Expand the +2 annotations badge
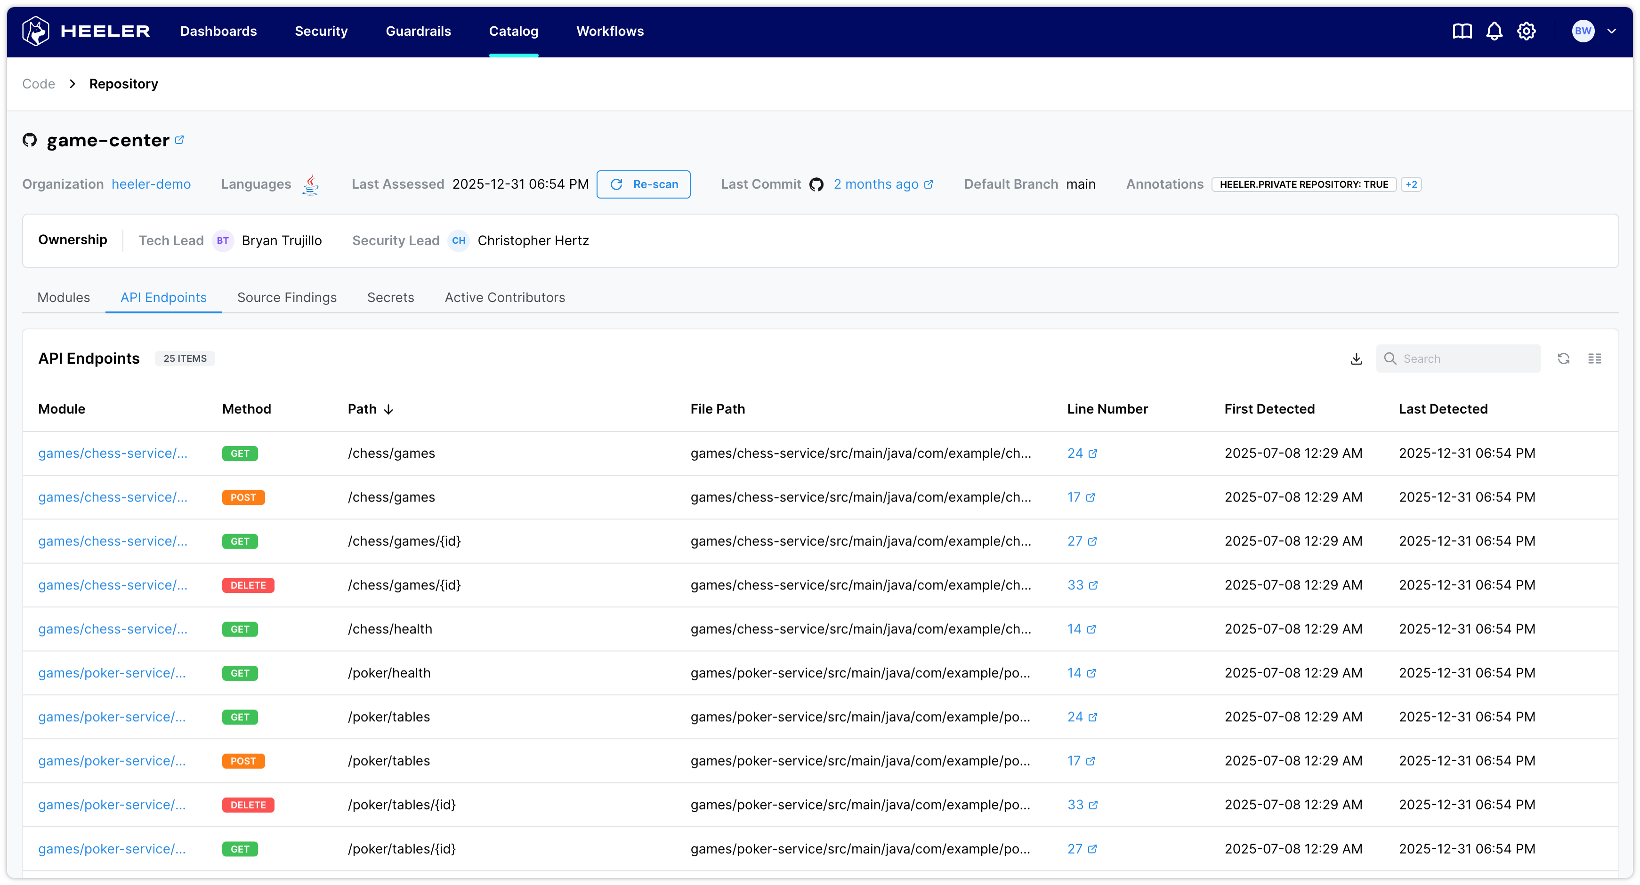This screenshot has width=1640, height=885. point(1411,184)
